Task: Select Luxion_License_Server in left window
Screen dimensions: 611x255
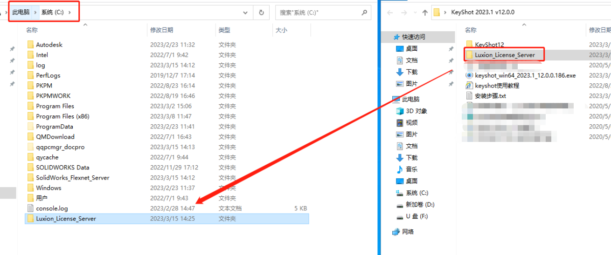Action: click(x=167, y=219)
